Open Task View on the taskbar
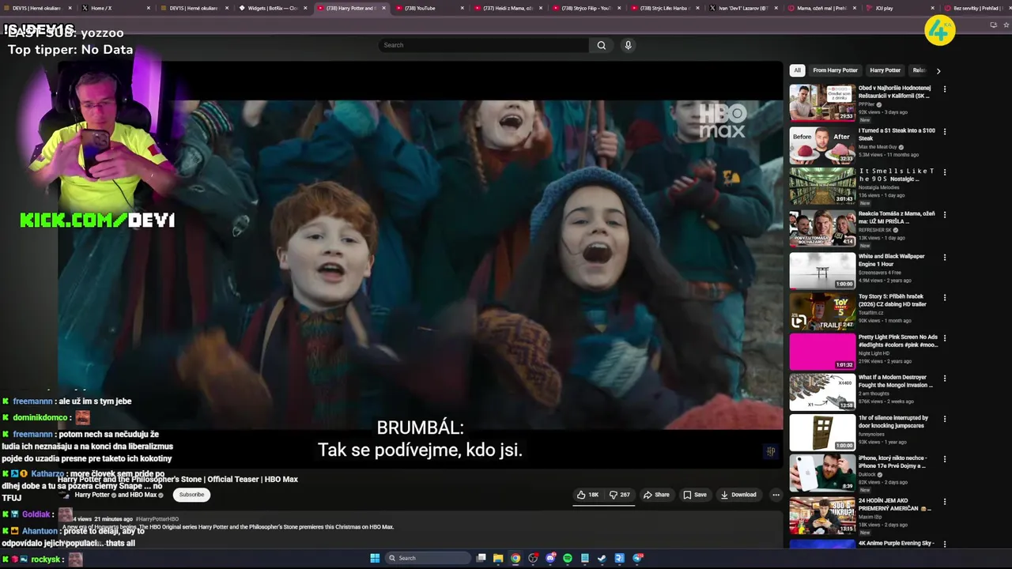This screenshot has height=569, width=1012. [481, 558]
